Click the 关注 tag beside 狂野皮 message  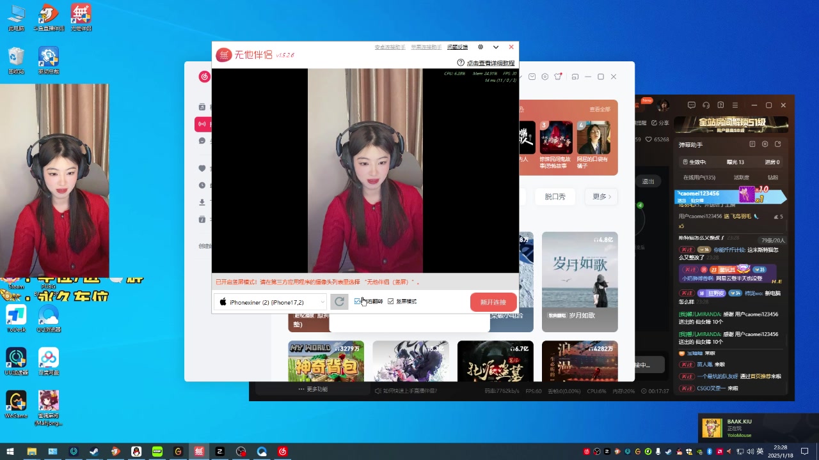686,293
